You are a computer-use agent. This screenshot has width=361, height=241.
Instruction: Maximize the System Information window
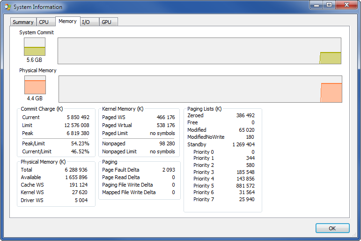point(329,5)
